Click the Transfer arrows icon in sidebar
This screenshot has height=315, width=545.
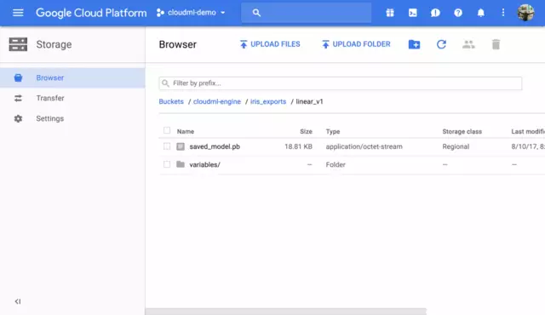(x=18, y=98)
